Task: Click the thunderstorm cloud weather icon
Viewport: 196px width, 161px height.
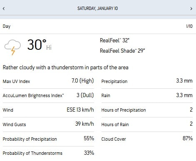Action: tap(12, 47)
